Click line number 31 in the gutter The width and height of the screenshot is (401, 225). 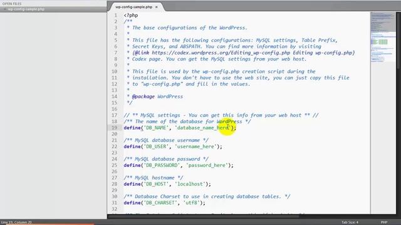[x=114, y=202]
